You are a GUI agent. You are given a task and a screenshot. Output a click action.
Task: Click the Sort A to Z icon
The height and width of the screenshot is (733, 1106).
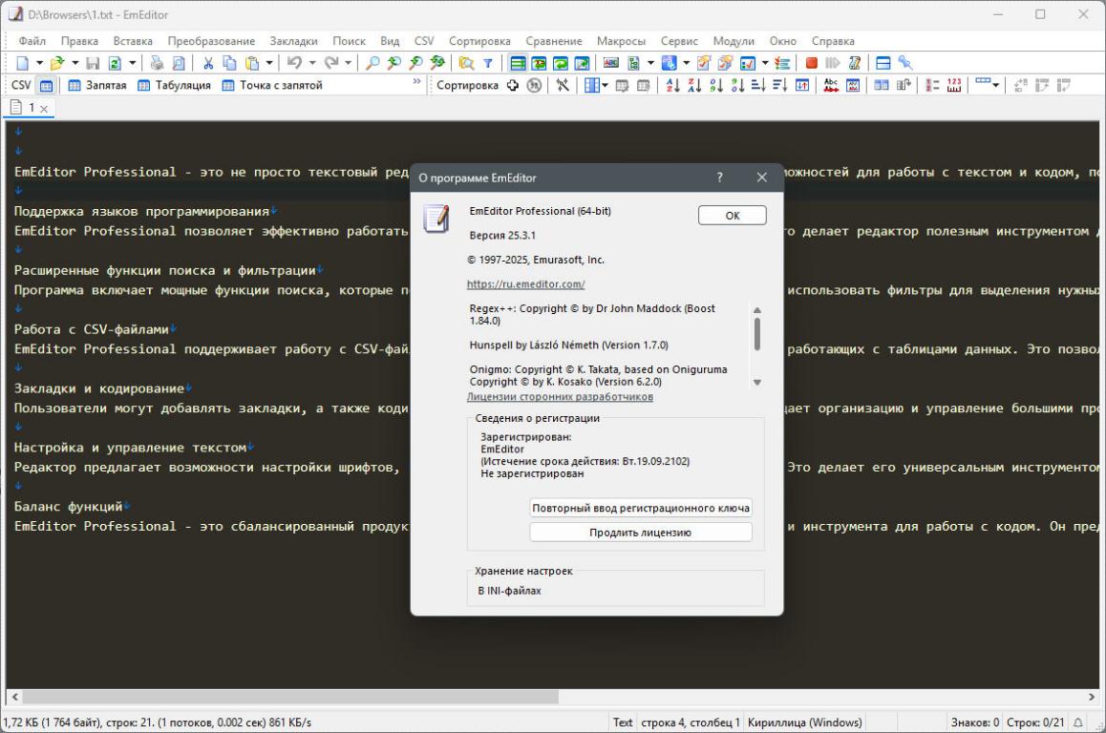[x=671, y=85]
